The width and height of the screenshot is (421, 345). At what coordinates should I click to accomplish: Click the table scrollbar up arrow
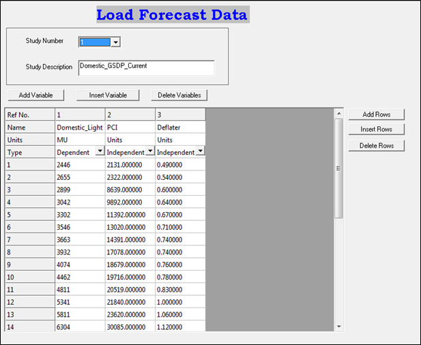point(339,113)
